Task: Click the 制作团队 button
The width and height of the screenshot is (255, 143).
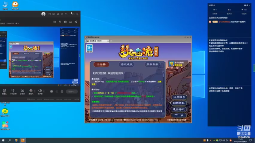Action: [179, 103]
